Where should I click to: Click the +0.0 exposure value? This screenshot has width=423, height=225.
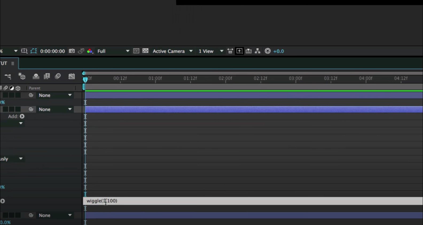click(279, 51)
